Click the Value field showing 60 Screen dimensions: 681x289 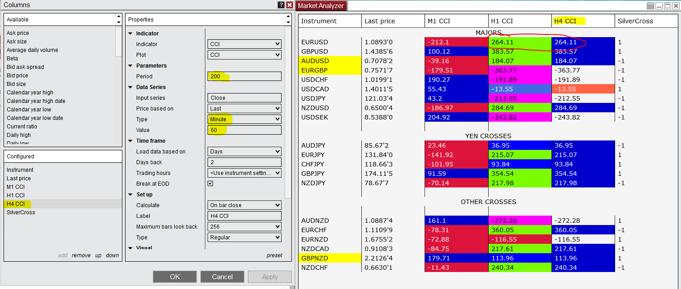245,130
